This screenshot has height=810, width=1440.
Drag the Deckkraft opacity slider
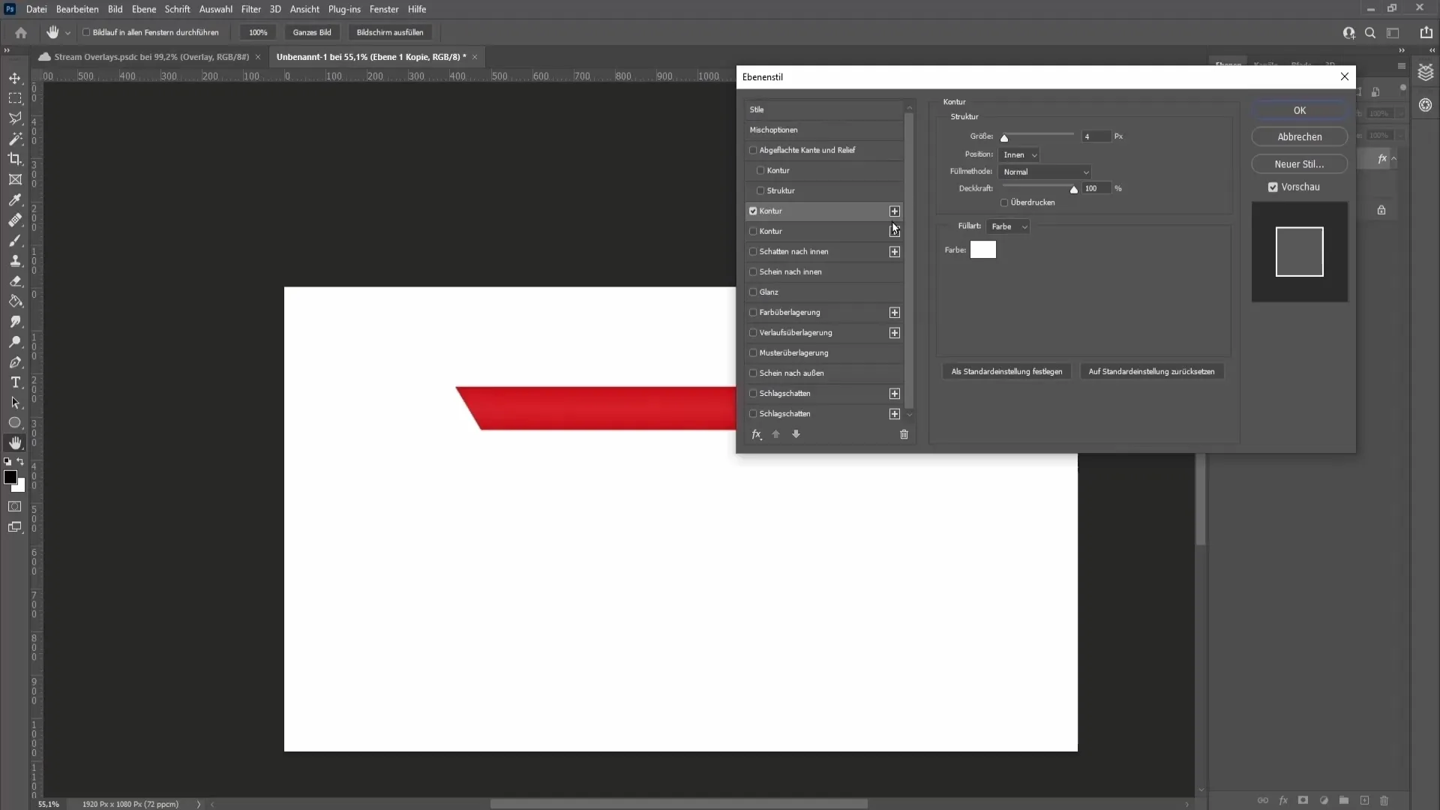click(1074, 189)
